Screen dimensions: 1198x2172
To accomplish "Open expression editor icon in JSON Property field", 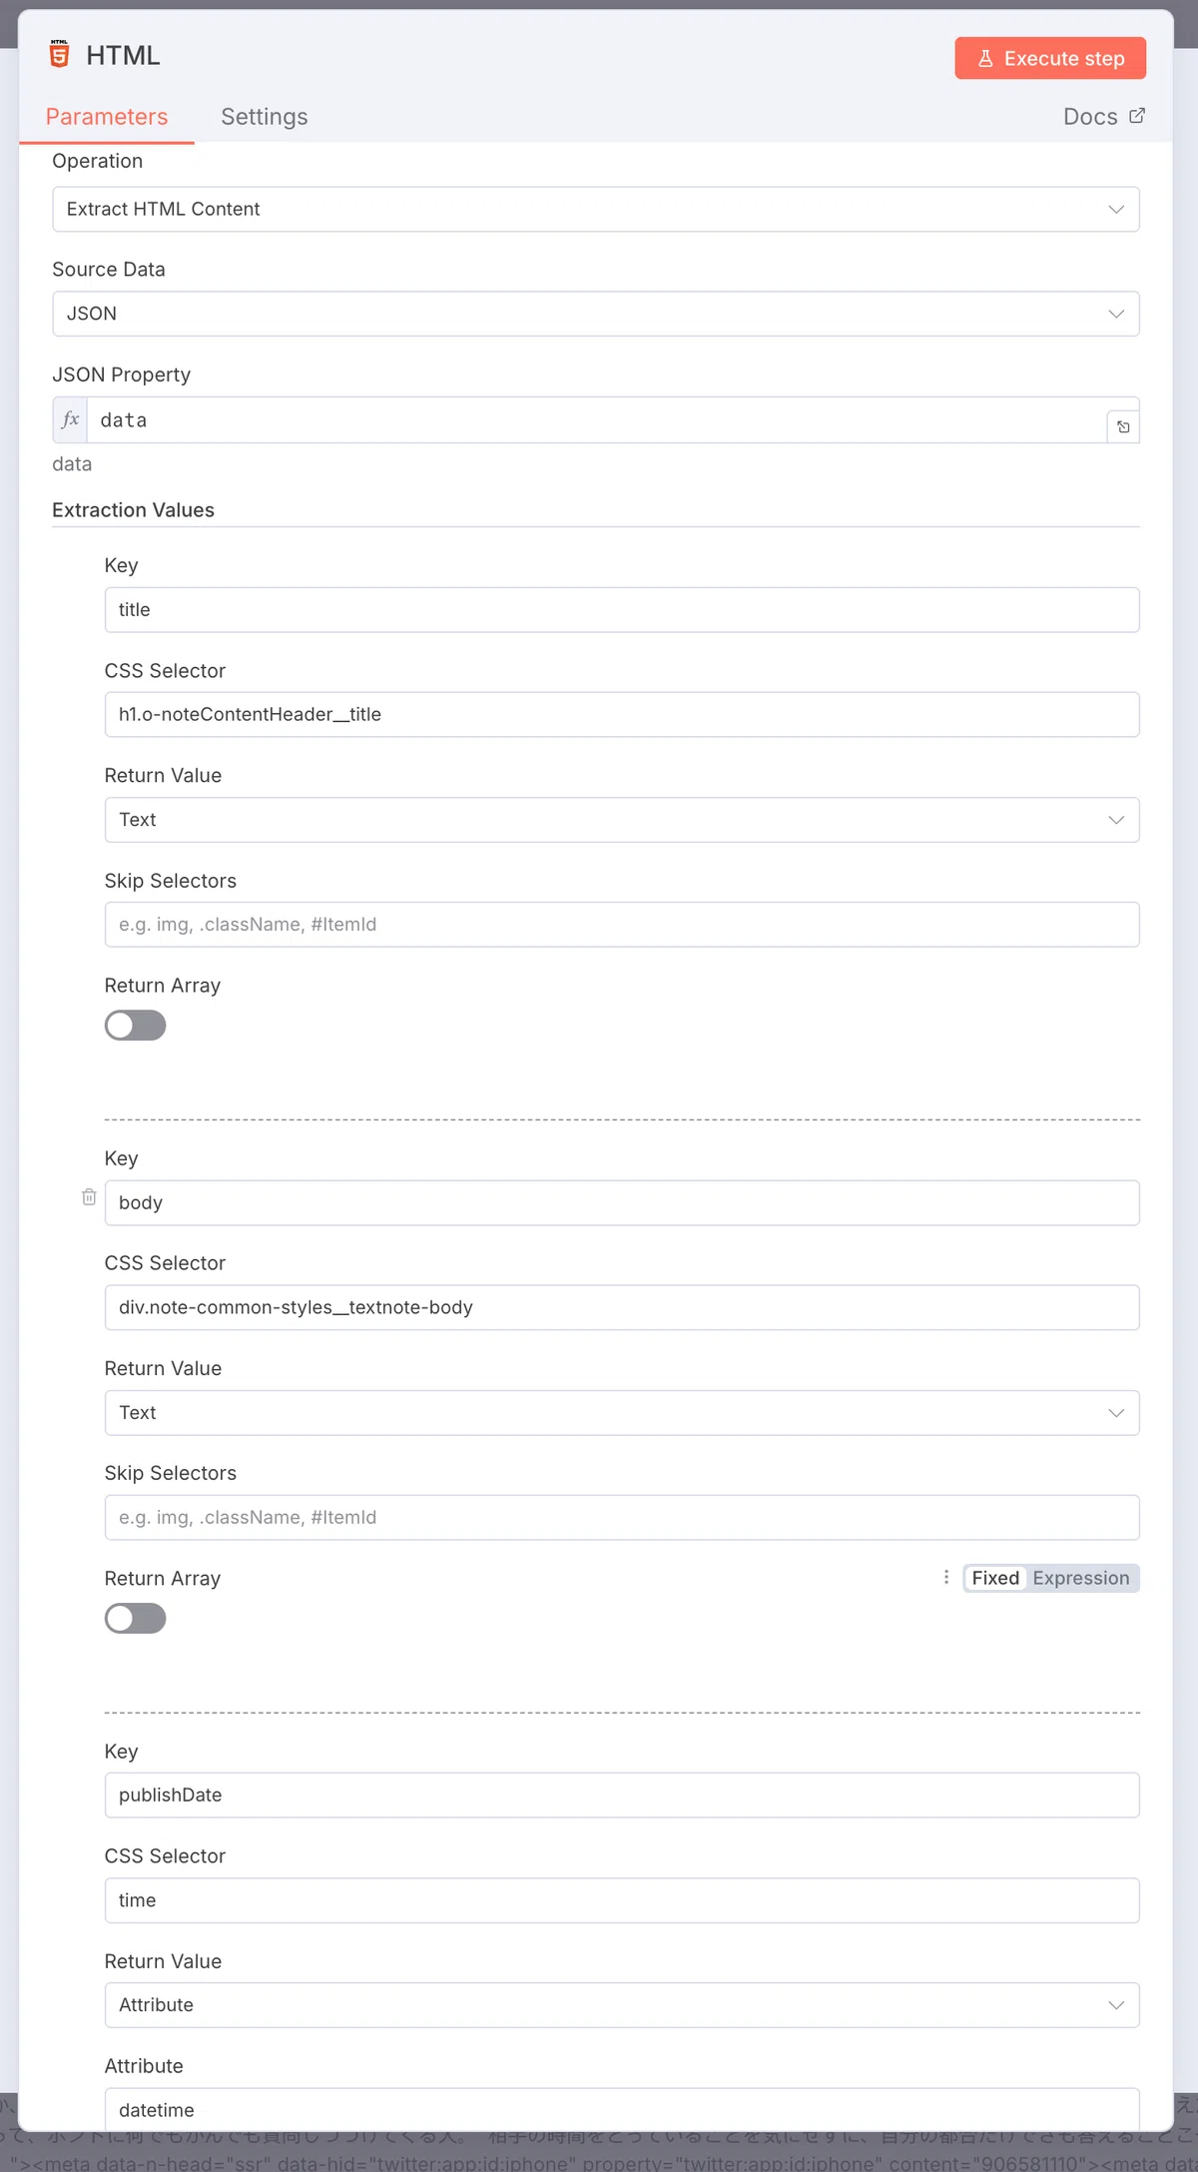I will pyautogui.click(x=1123, y=427).
